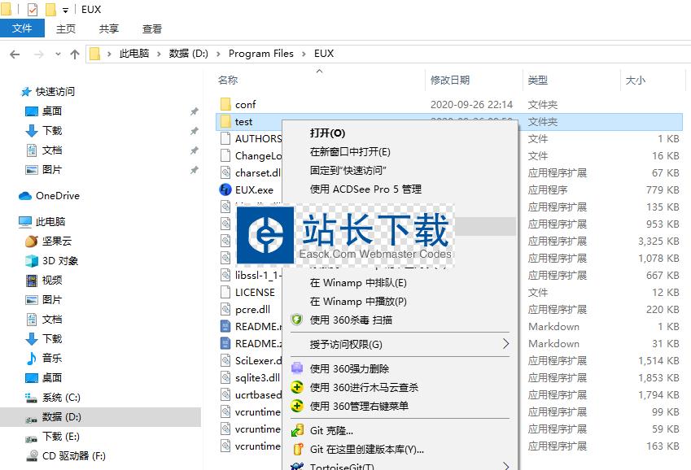Select 数据 (D:) drive in sidebar
The width and height of the screenshot is (691, 470).
pyautogui.click(x=62, y=417)
